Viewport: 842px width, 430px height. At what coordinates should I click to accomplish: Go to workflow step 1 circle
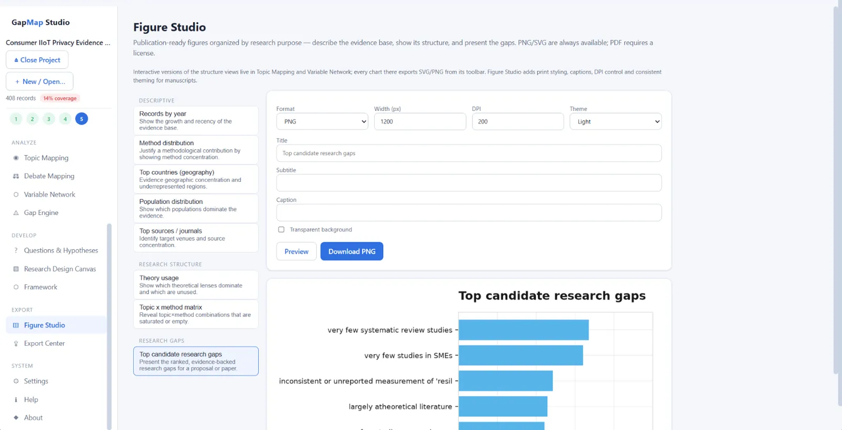16,119
